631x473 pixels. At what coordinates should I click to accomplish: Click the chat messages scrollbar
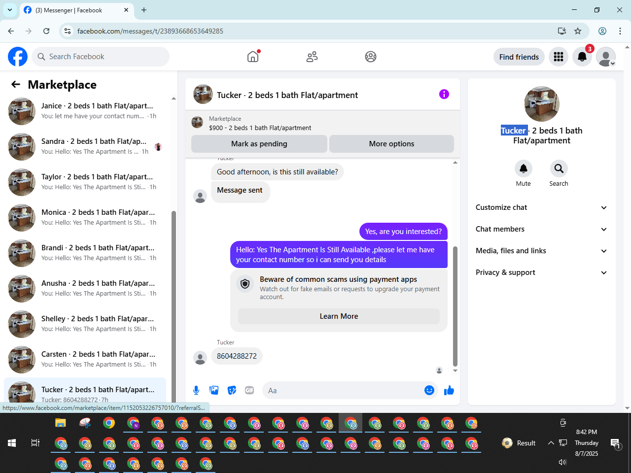[455, 305]
